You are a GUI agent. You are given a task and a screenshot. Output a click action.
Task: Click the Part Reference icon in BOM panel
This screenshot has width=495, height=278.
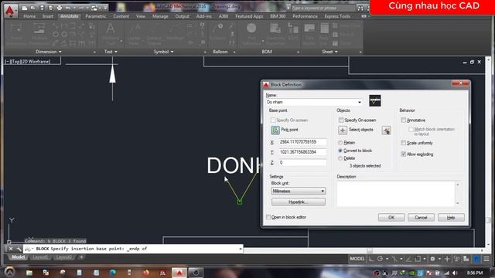pyautogui.click(x=251, y=29)
